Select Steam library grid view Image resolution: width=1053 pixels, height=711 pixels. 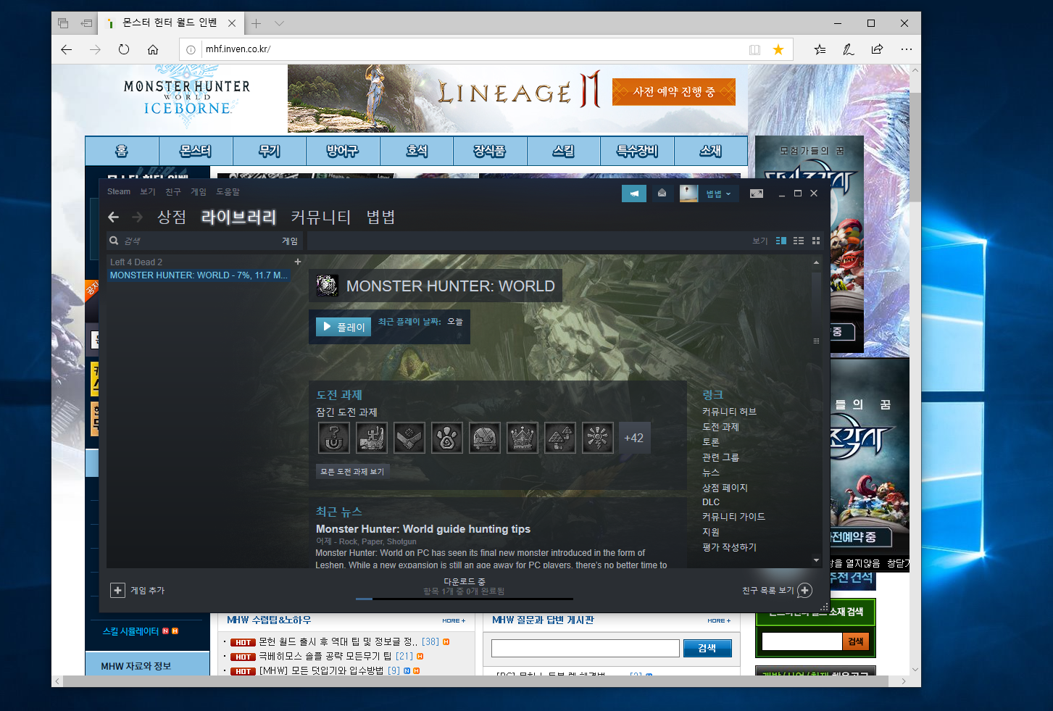(816, 241)
